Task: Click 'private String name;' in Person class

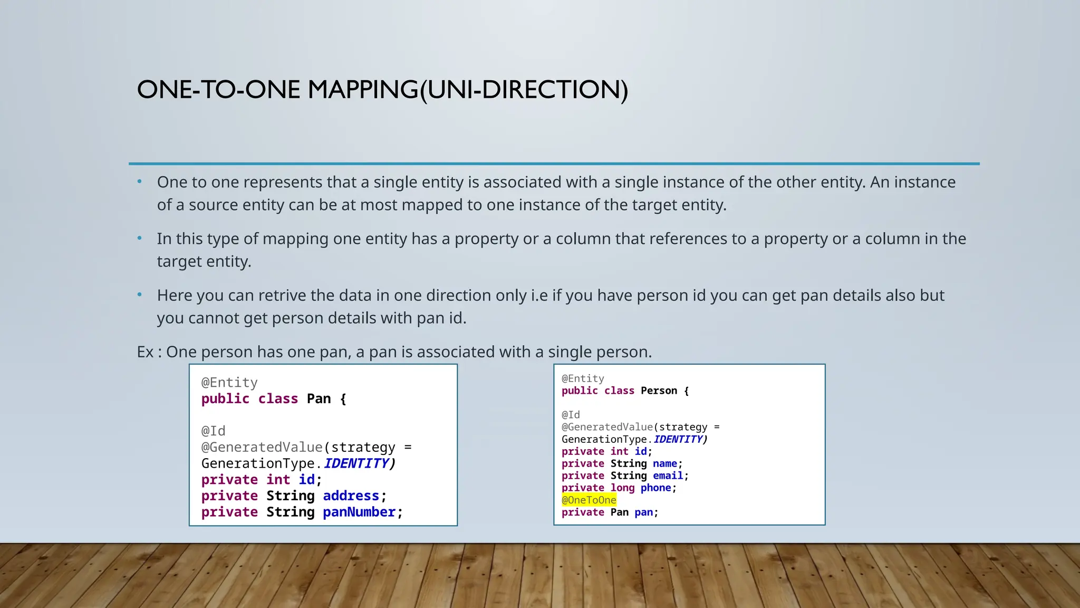Action: click(622, 463)
